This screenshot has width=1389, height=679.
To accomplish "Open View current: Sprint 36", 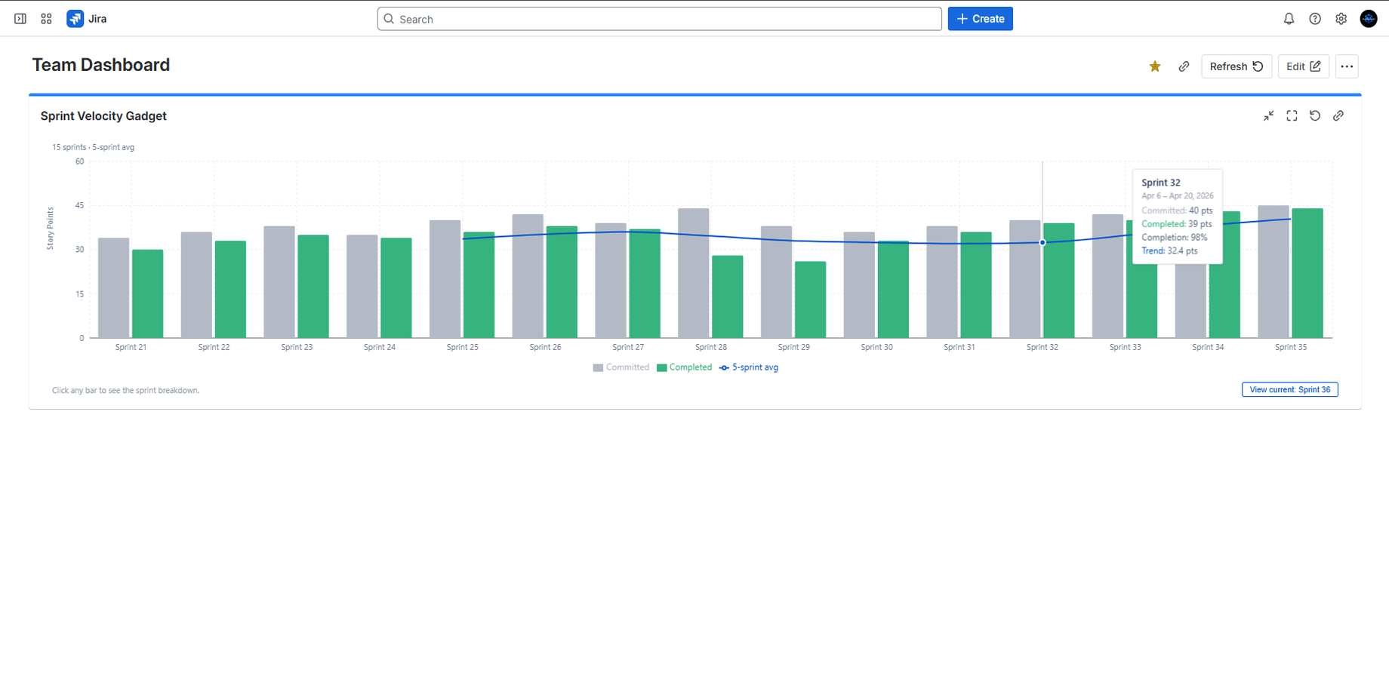I will coord(1289,389).
